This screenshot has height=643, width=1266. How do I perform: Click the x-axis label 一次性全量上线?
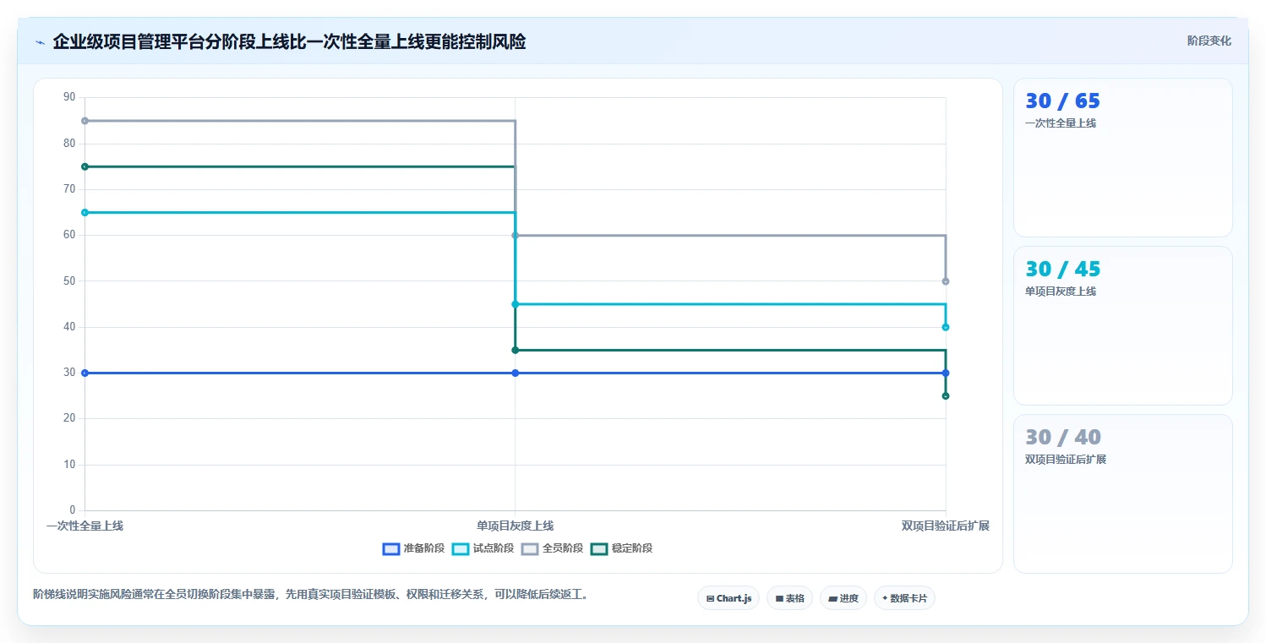pyautogui.click(x=85, y=526)
